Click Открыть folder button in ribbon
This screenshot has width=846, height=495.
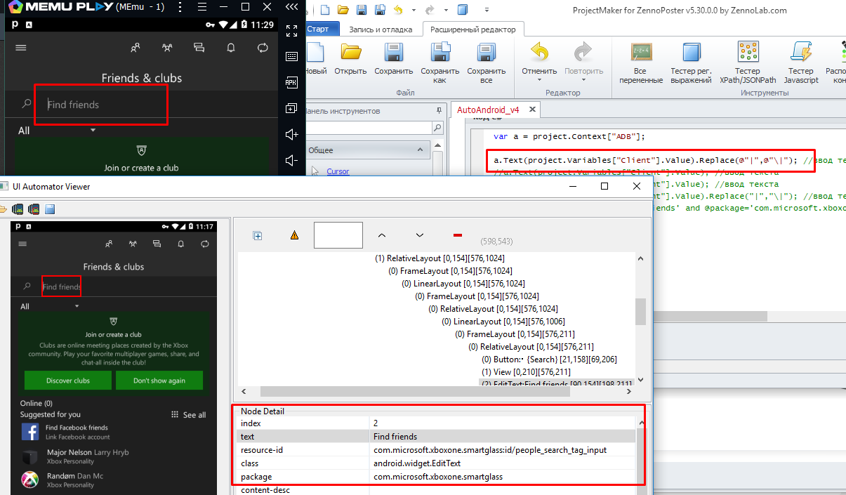coord(350,58)
